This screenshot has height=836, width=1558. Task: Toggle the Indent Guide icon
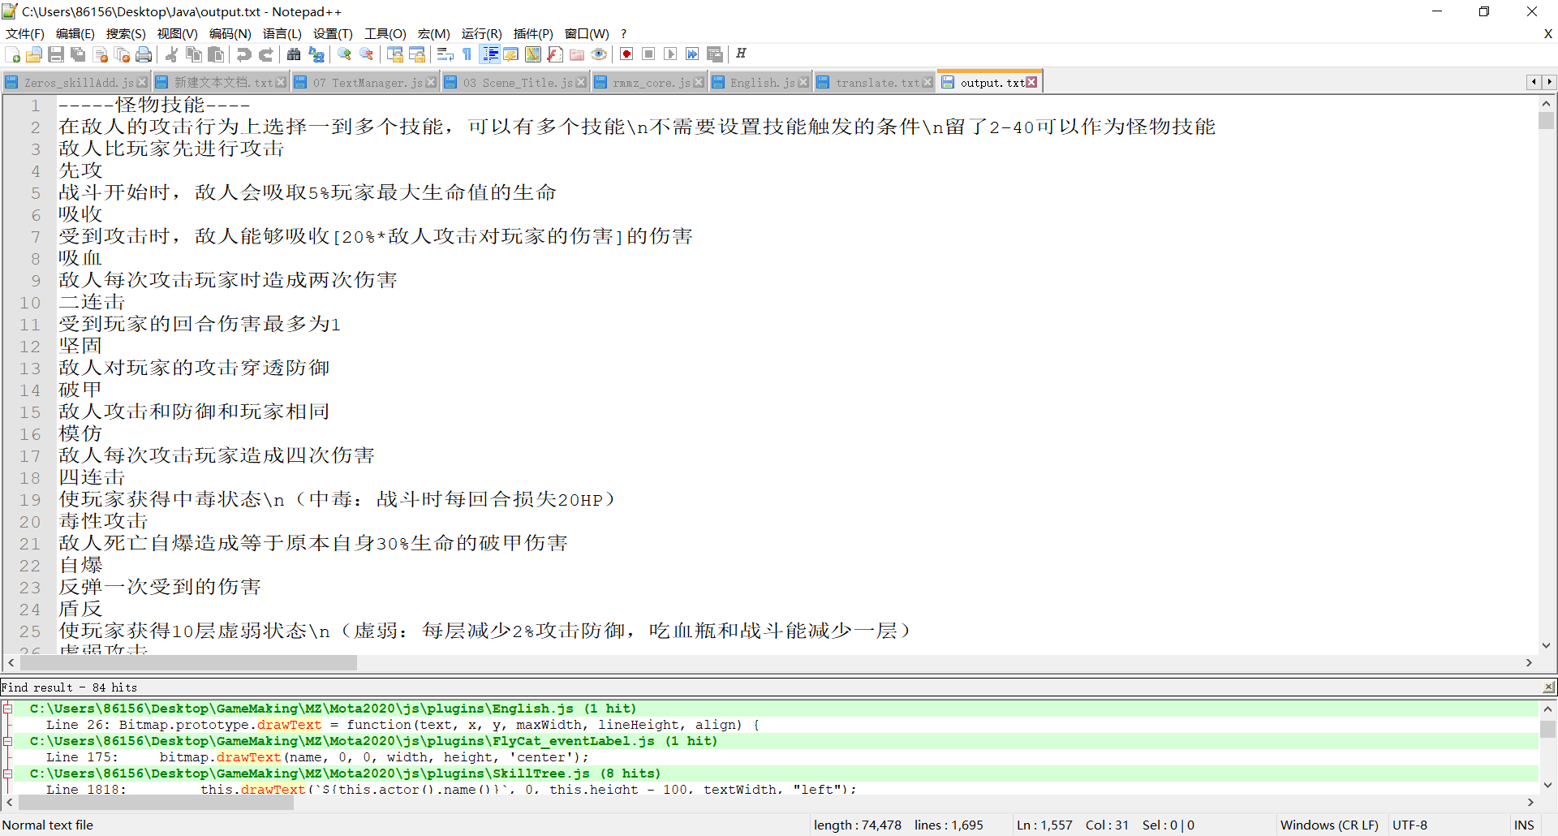[489, 54]
